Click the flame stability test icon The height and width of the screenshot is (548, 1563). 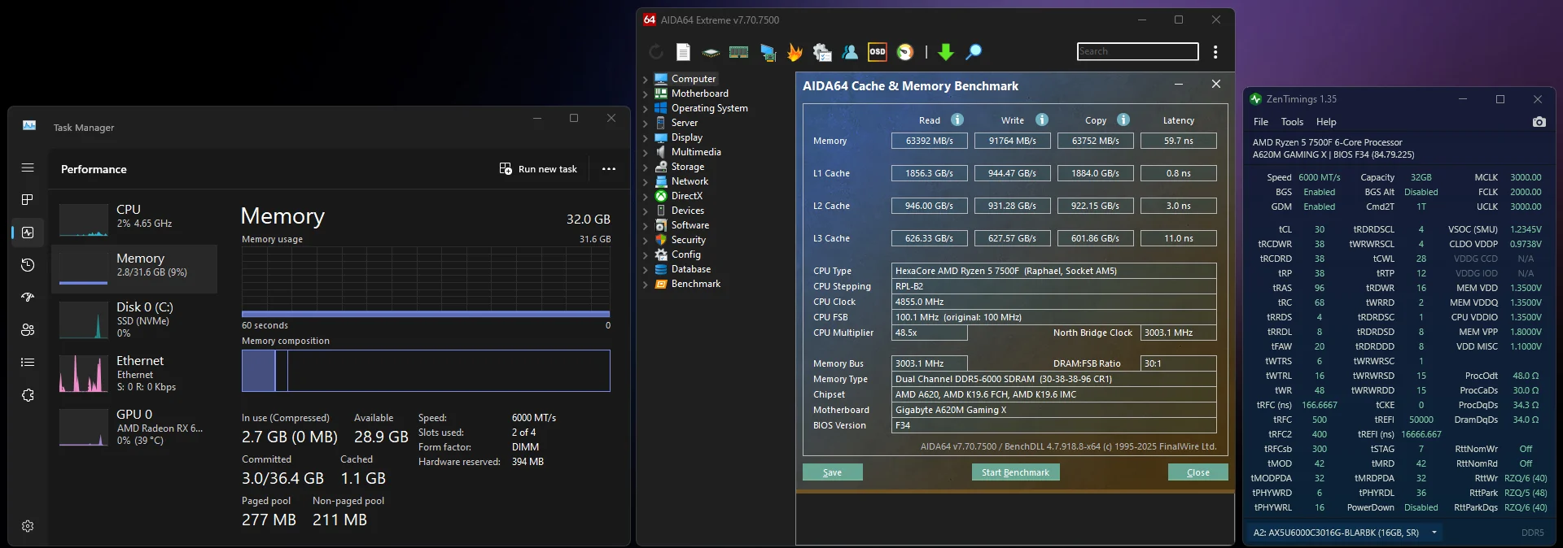click(795, 53)
